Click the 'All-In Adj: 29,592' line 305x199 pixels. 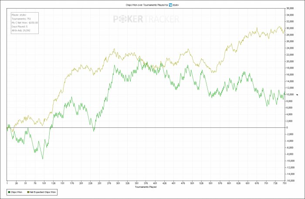tap(21, 30)
